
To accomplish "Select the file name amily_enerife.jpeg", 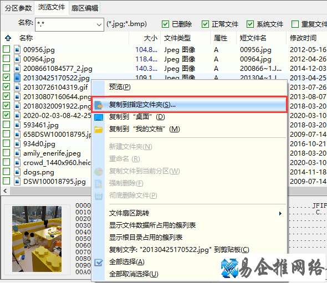I will coord(52,153).
